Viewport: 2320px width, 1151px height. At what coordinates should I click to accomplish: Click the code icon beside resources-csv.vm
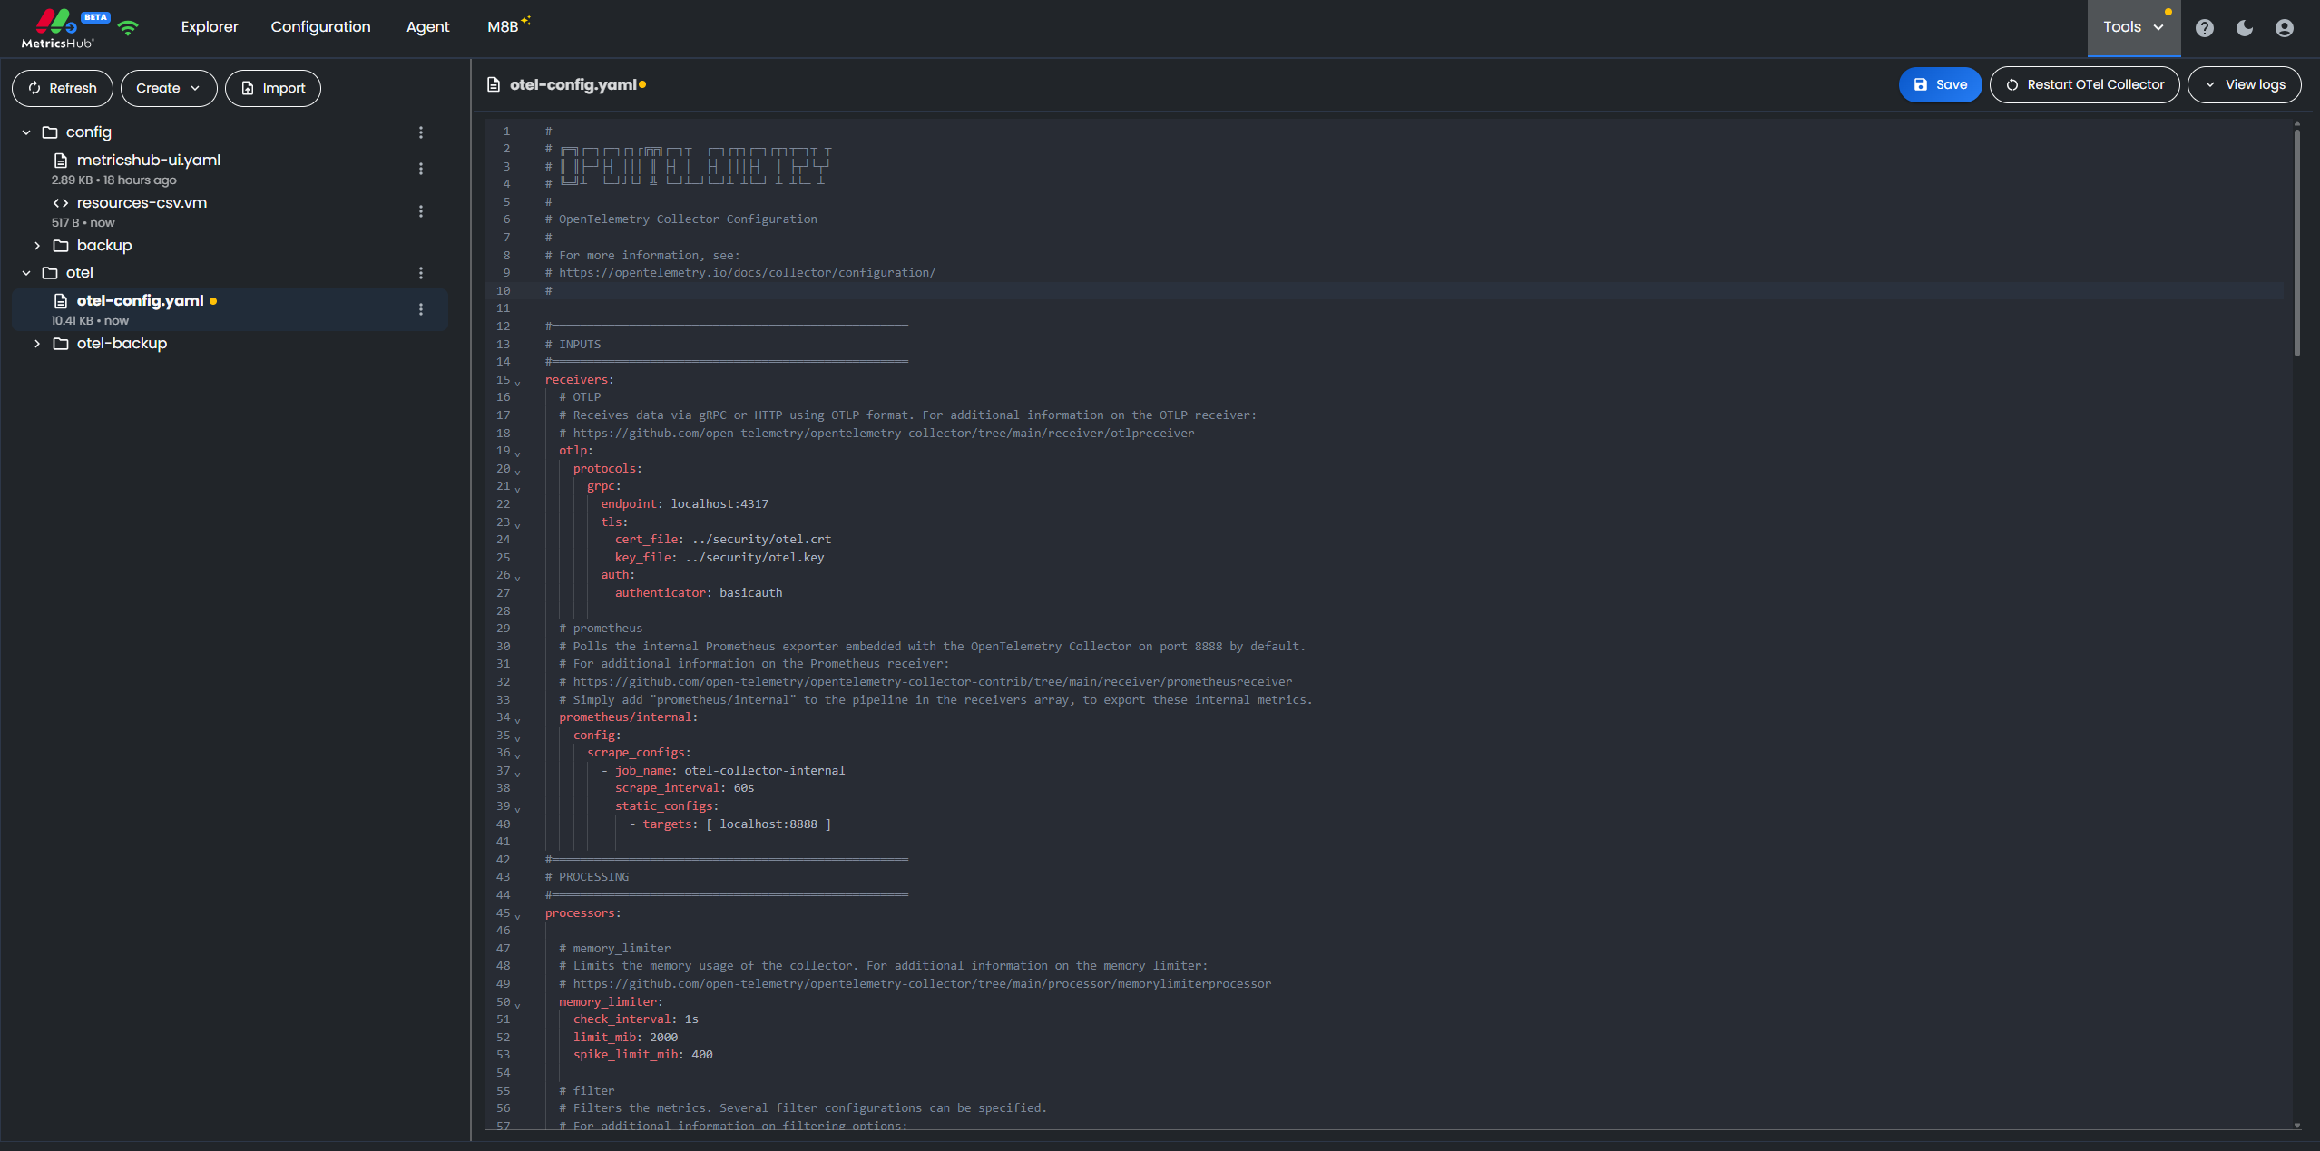(61, 203)
